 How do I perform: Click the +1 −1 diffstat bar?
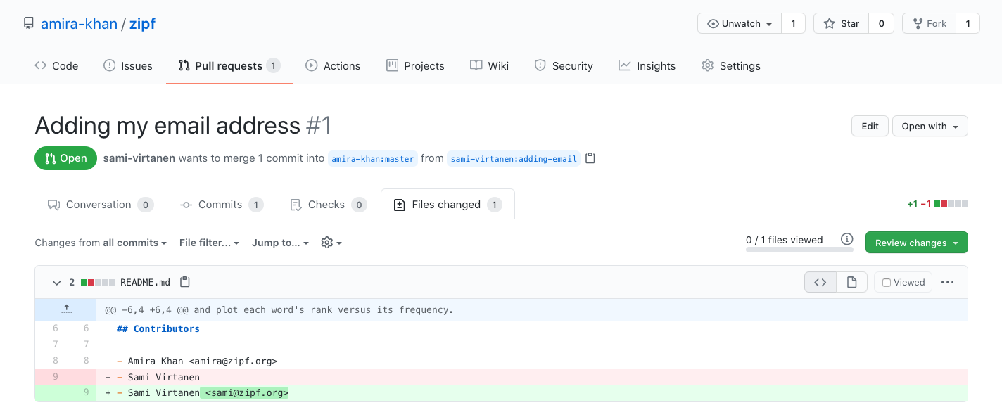click(x=937, y=204)
